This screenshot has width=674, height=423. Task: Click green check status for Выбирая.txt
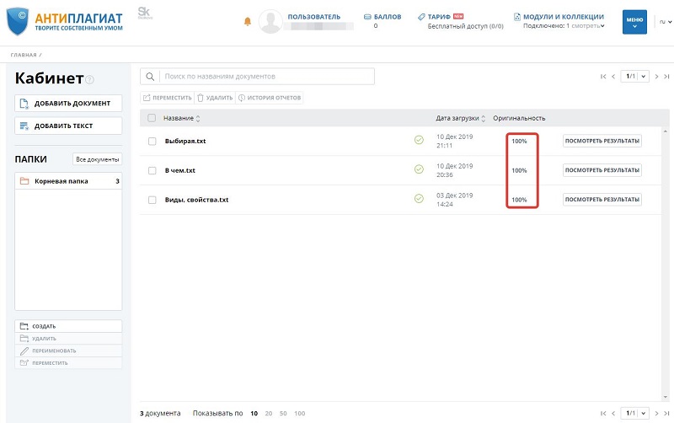coord(419,140)
